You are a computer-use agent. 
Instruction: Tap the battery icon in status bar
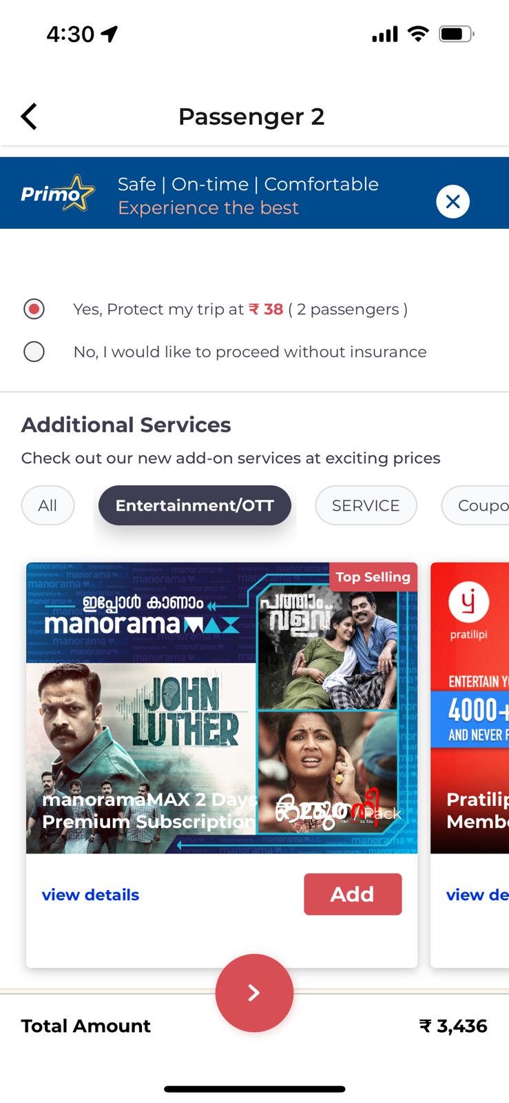point(457,34)
